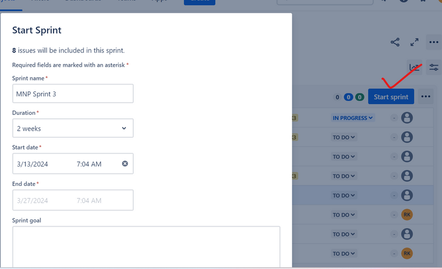The width and height of the screenshot is (442, 269).
Task: Click the share icon
Action: (x=395, y=42)
